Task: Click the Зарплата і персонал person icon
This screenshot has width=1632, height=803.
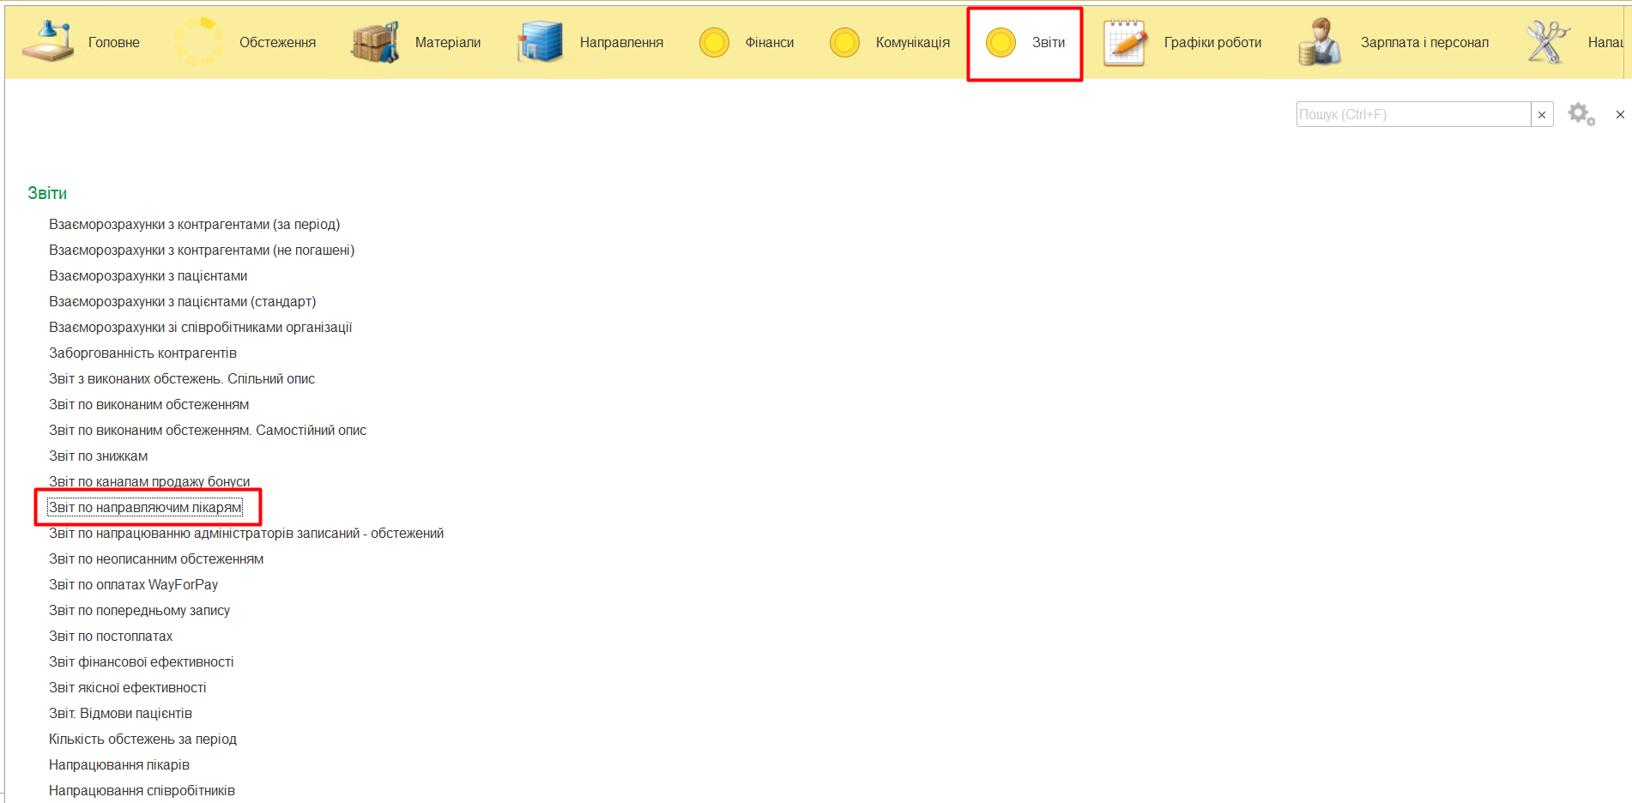Action: coord(1320,42)
